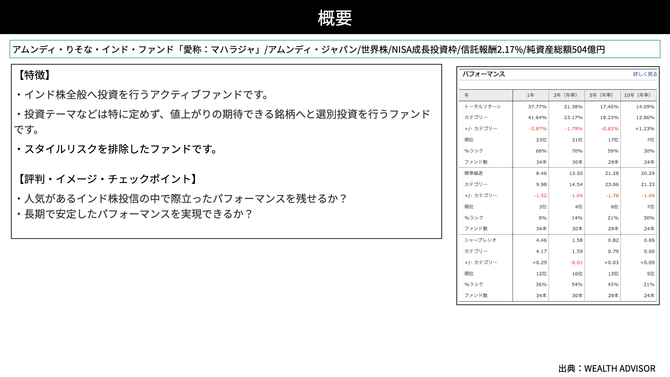The image size is (670, 377).
Task: Click the 20.29 standard deviation value
Action: [648, 173]
